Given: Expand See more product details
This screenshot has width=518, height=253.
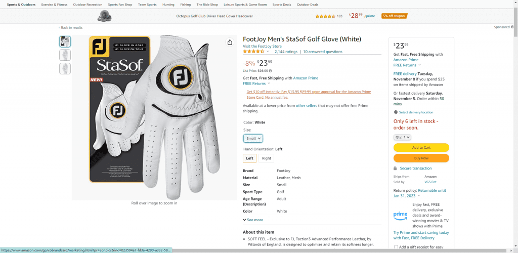Looking at the screenshot, I should point(253,220).
